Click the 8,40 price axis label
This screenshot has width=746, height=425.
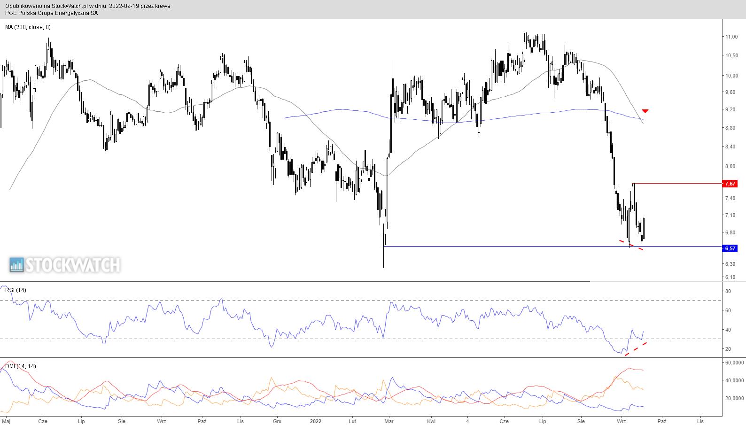pyautogui.click(x=731, y=147)
